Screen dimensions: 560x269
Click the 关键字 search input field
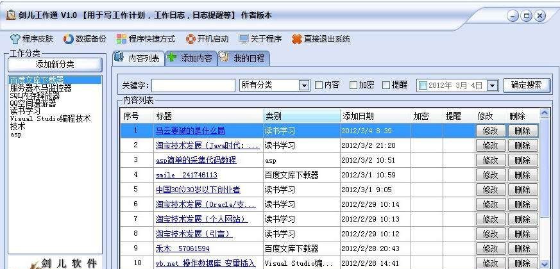click(193, 86)
